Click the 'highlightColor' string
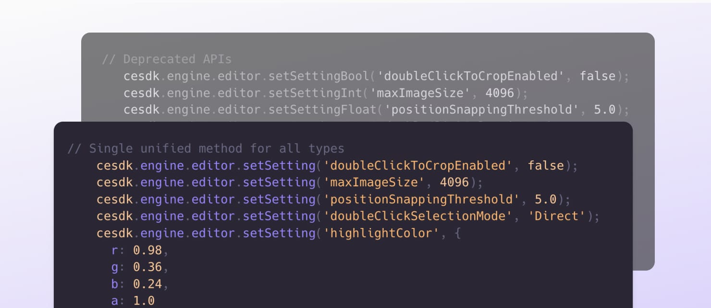The height and width of the screenshot is (308, 711). [380, 233]
